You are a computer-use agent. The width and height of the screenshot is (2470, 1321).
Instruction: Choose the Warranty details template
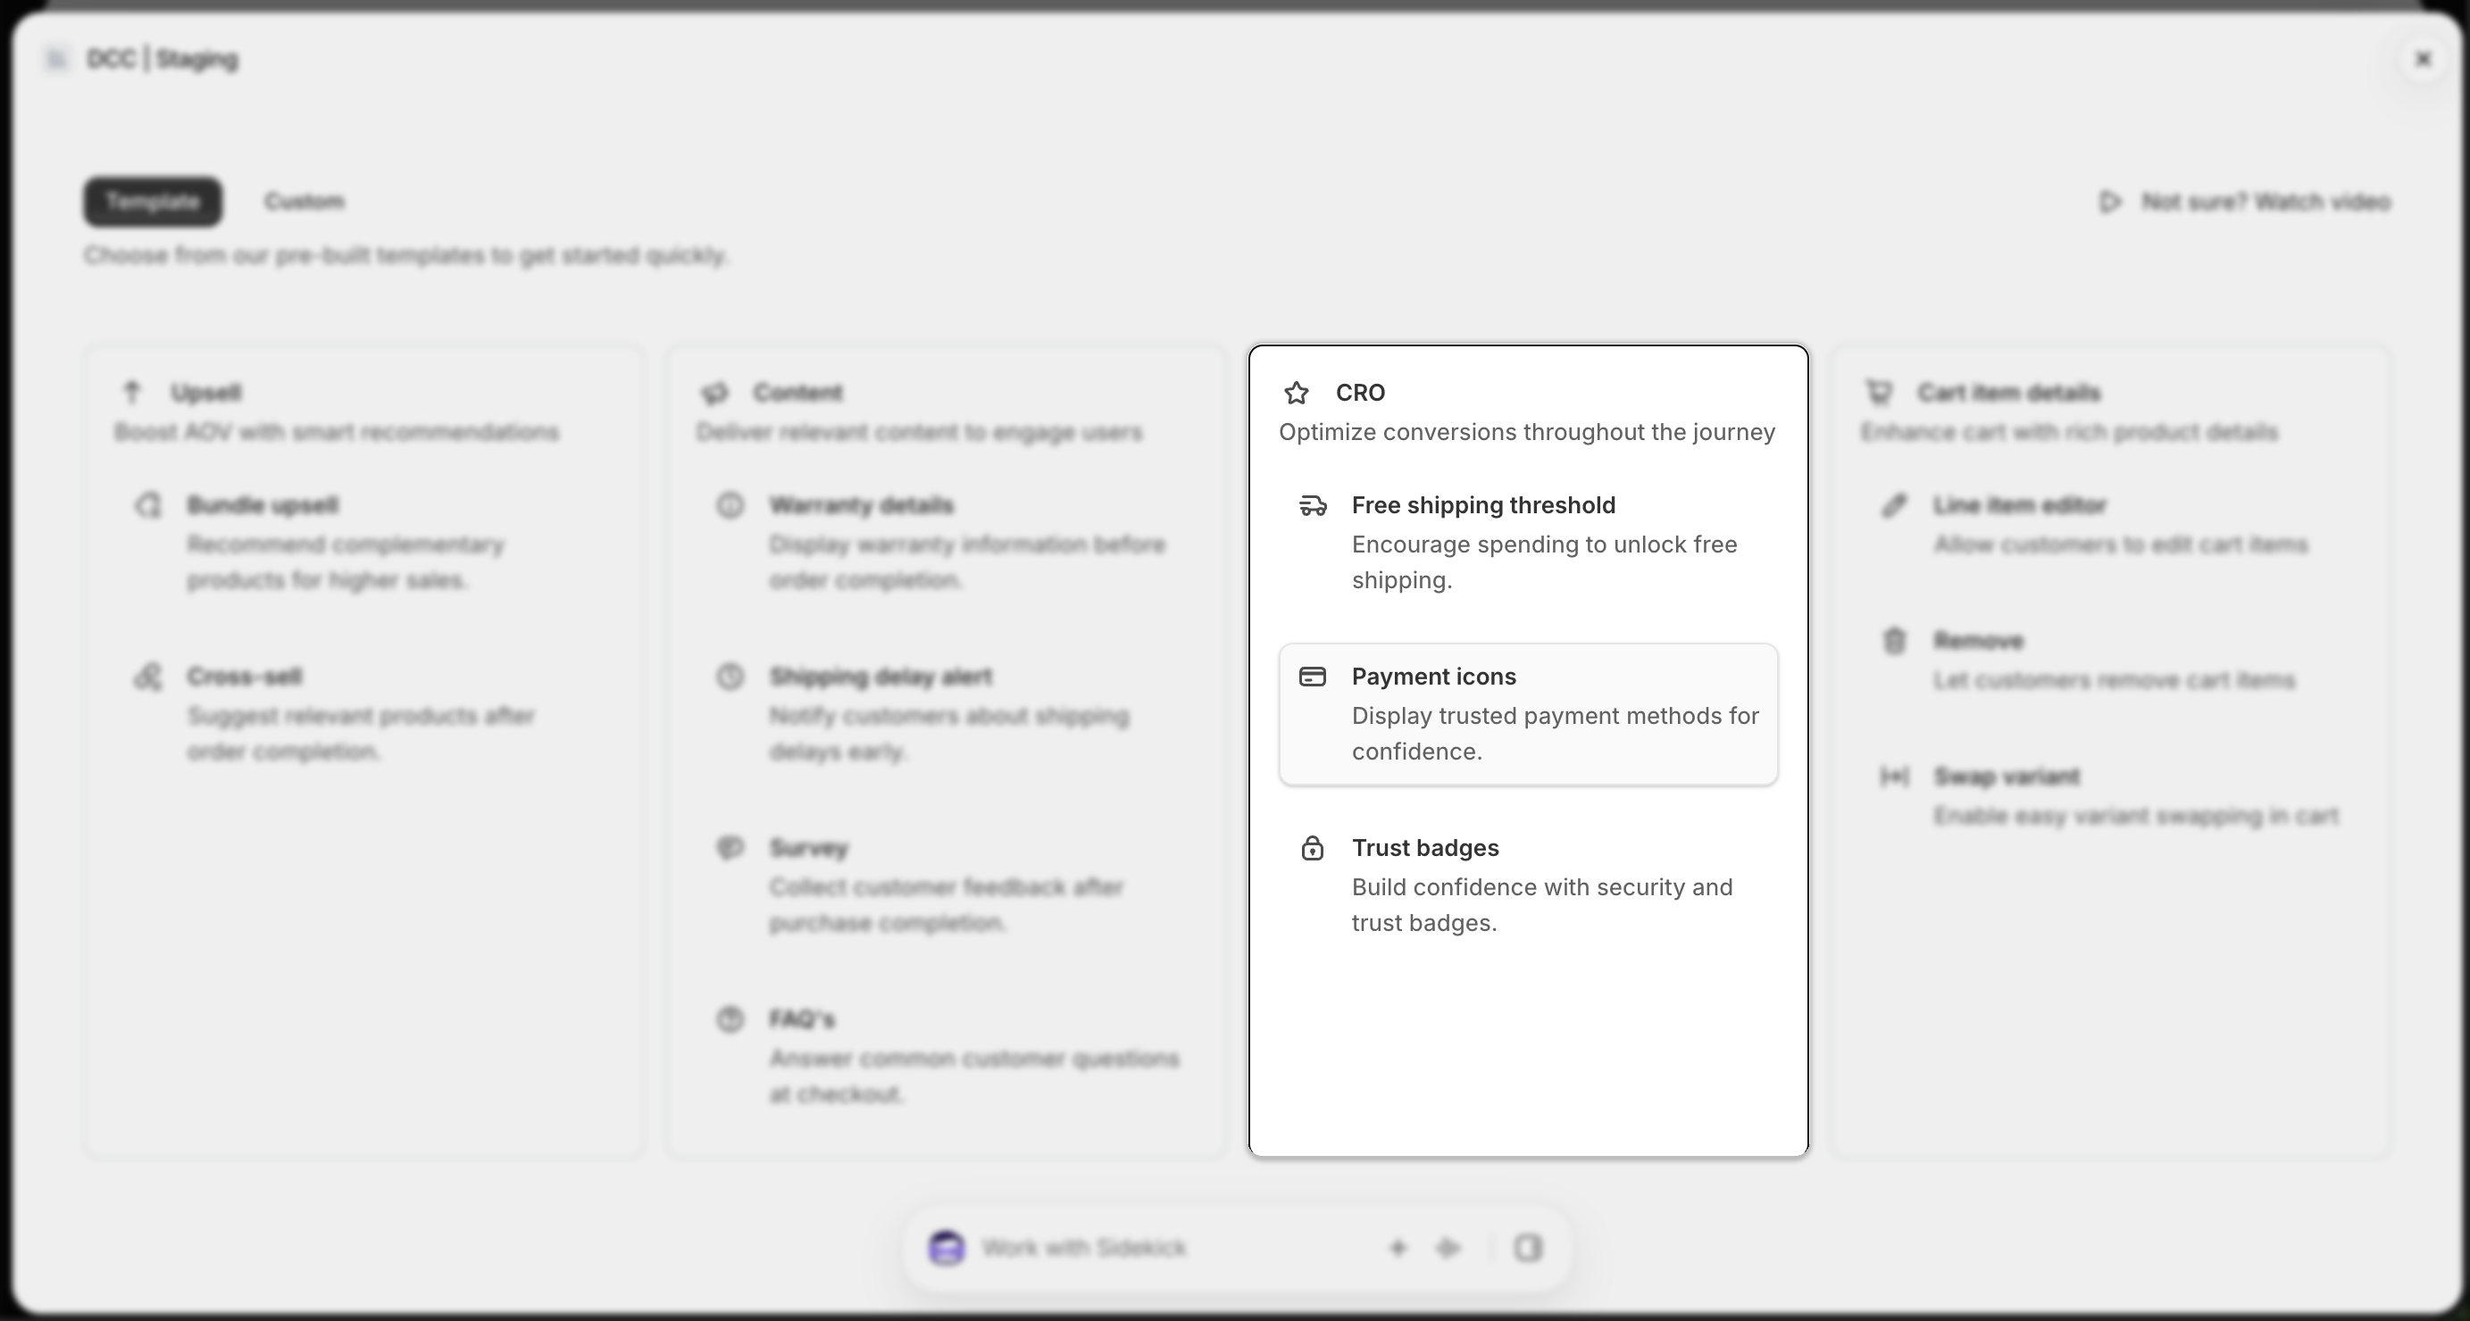click(947, 543)
